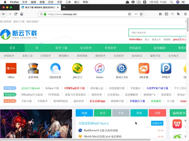This screenshot has width=189, height=141.
Task: Open Realflow10中文版 汉化特别版 entry
Action: click(x=101, y=130)
